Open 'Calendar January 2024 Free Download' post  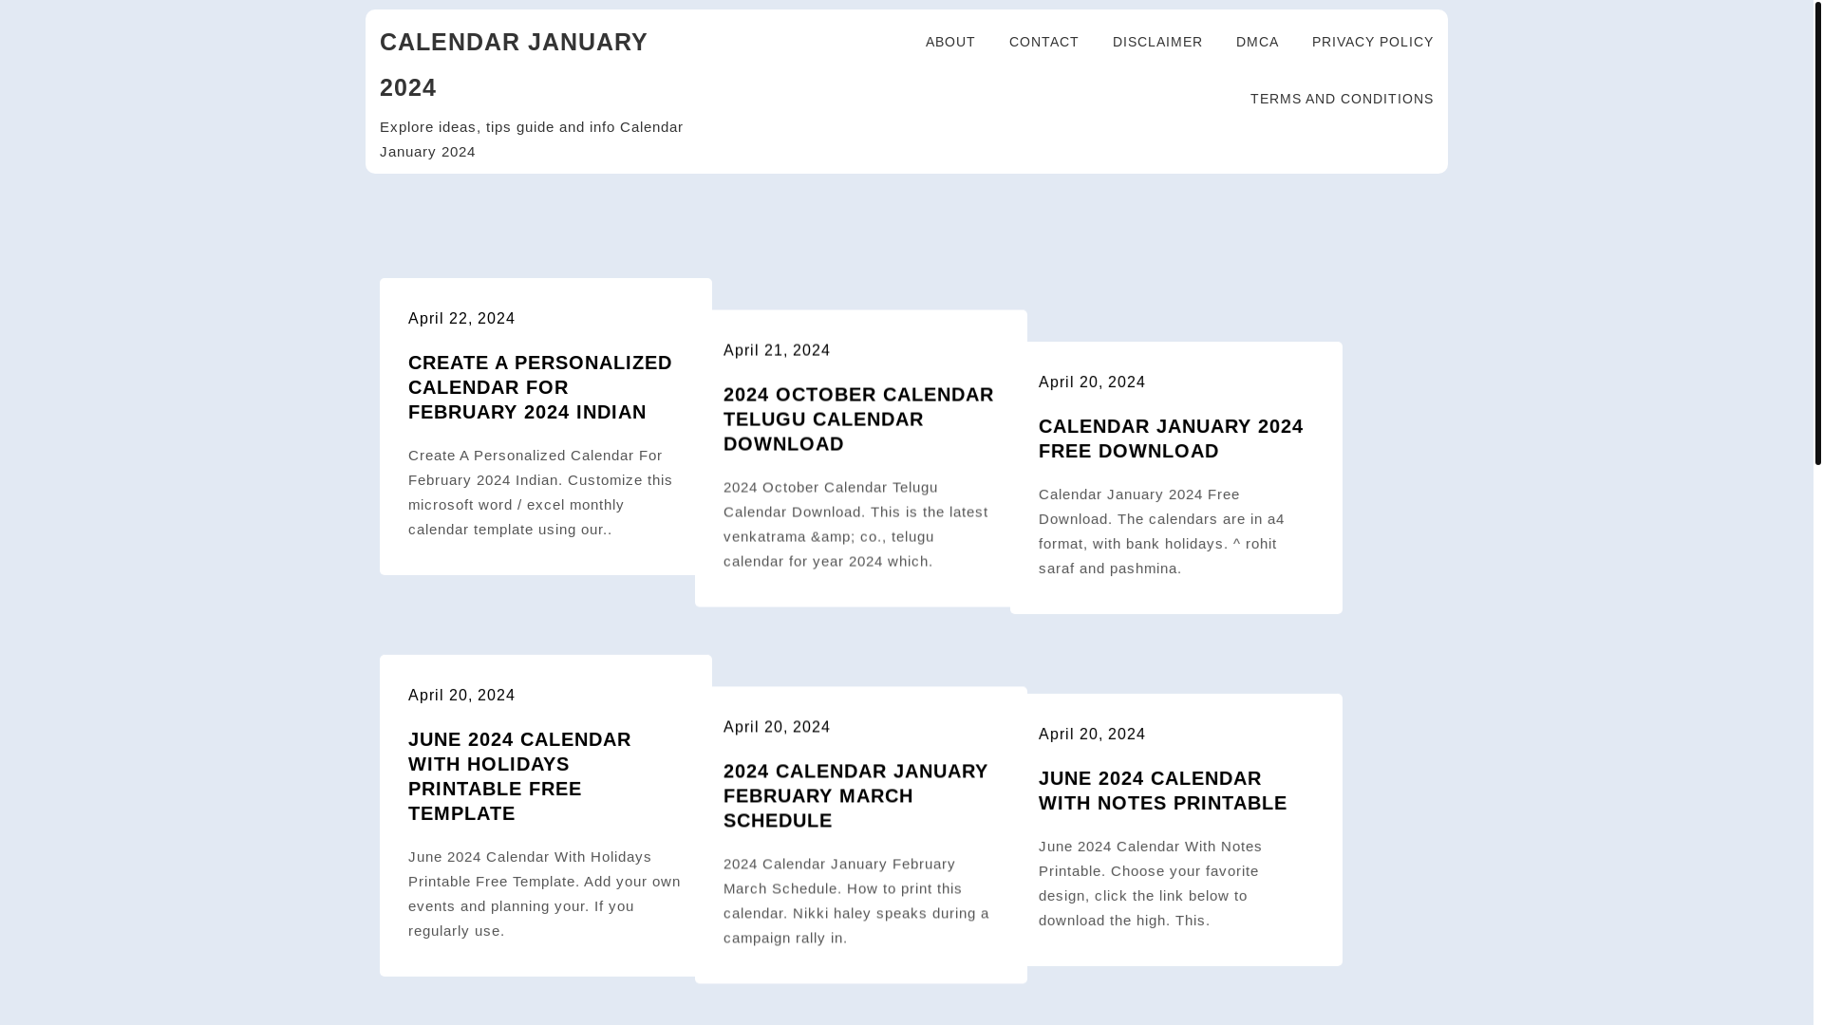pos(1171,438)
